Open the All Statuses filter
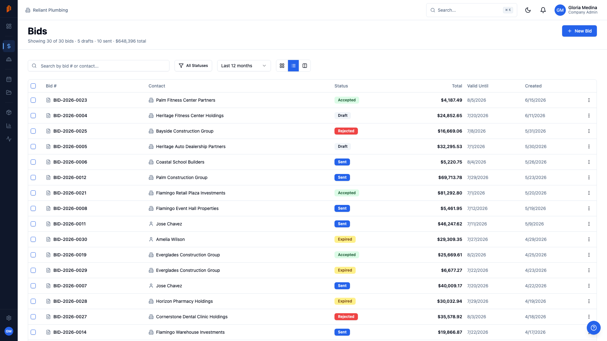Viewport: 607px width, 341px height. [x=193, y=66]
